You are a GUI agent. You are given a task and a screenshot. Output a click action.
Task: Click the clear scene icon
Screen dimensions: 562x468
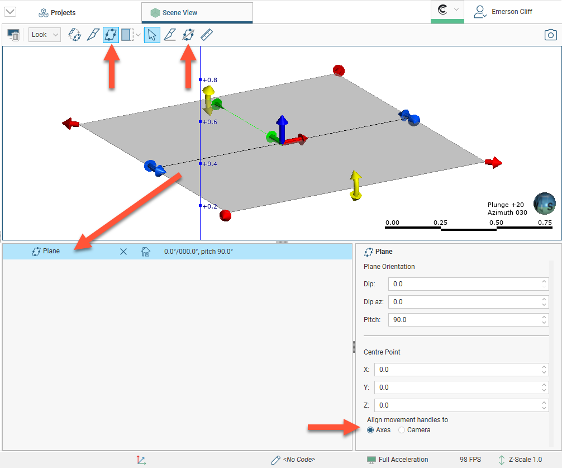[14, 35]
